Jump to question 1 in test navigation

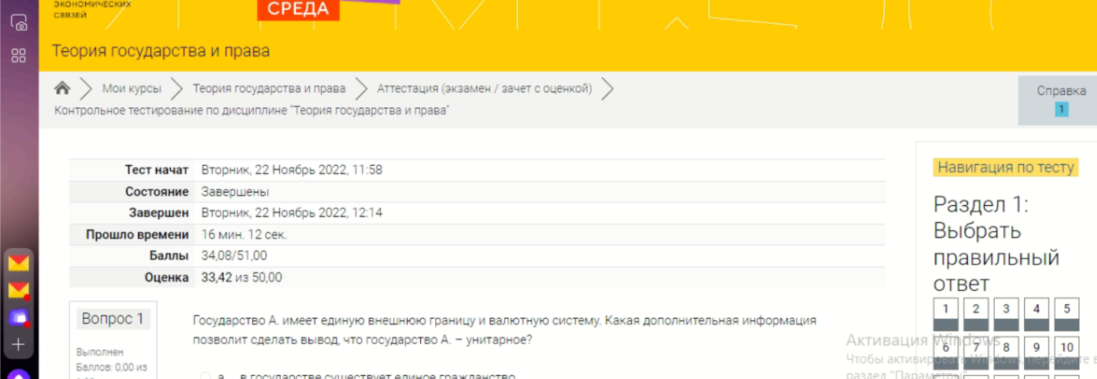[x=945, y=314]
